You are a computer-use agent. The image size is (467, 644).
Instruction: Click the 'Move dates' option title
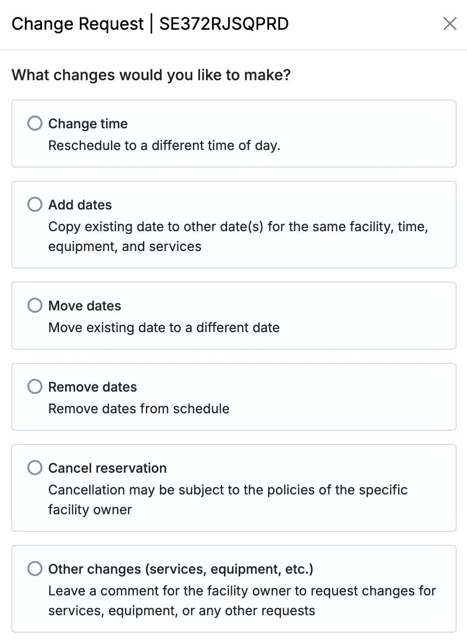85,306
